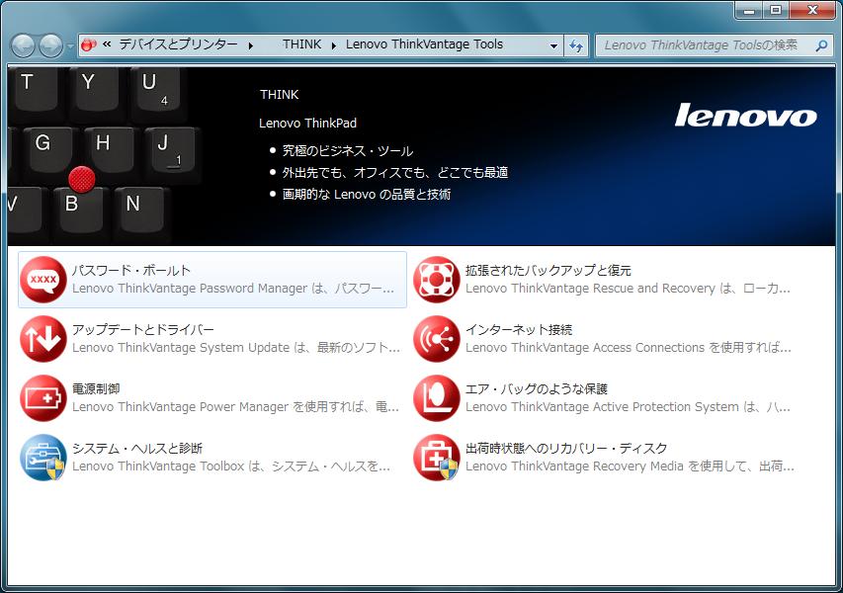This screenshot has height=593, width=843.
Task: Click the Rescue and Recovery description text
Action: [x=628, y=289]
